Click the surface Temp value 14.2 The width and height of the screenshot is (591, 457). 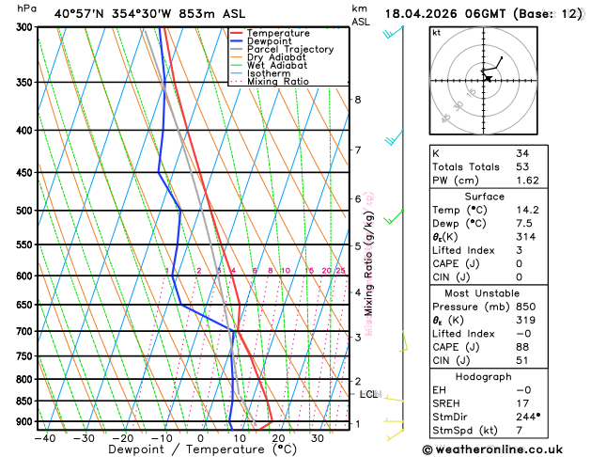pos(527,210)
